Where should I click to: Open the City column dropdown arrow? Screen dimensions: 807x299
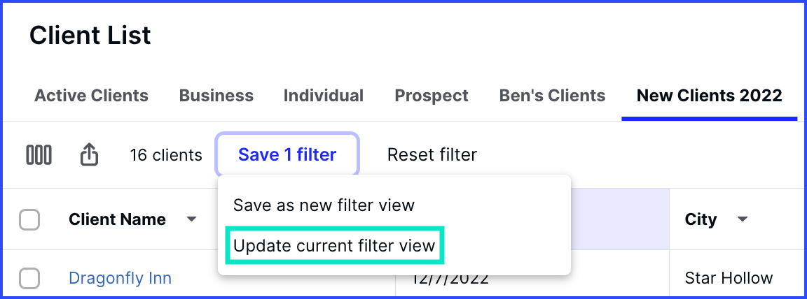pyautogui.click(x=742, y=219)
